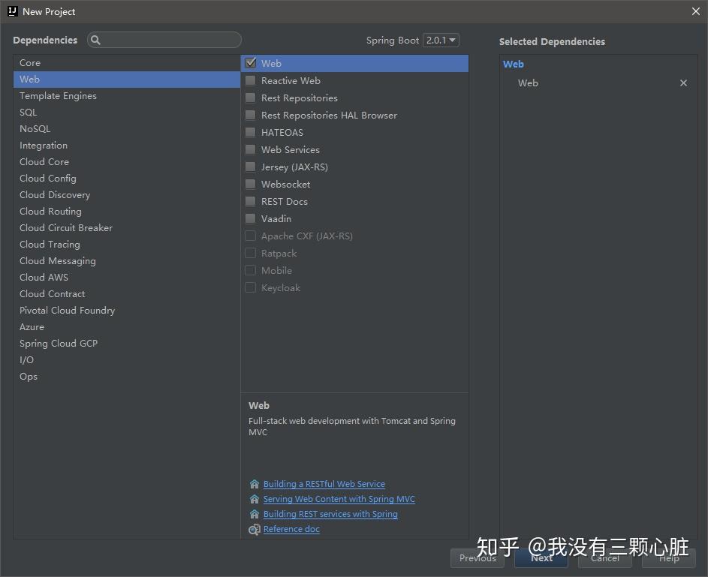Close the New Project dialog

tap(696, 12)
